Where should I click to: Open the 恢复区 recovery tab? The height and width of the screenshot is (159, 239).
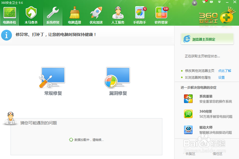[190, 153]
